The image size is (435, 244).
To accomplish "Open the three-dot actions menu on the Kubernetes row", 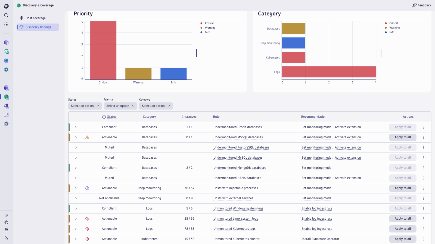I will tap(423, 239).
